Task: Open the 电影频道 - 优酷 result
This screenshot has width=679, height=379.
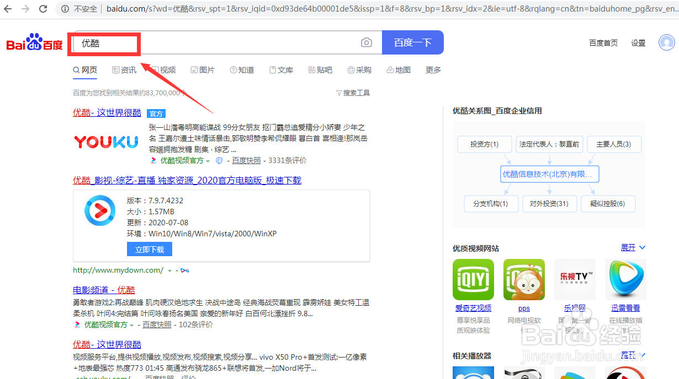Action: (x=104, y=290)
